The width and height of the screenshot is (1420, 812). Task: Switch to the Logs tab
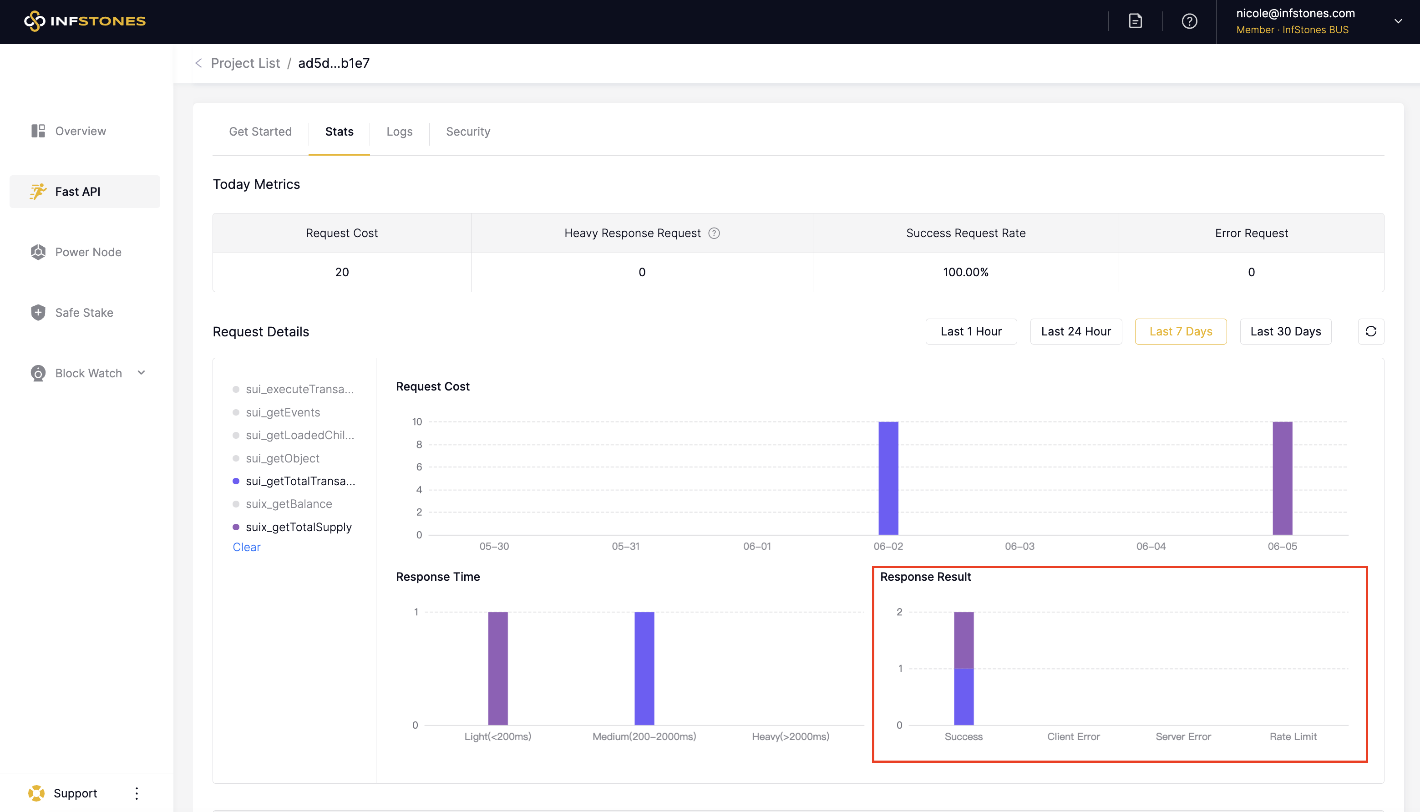click(399, 132)
